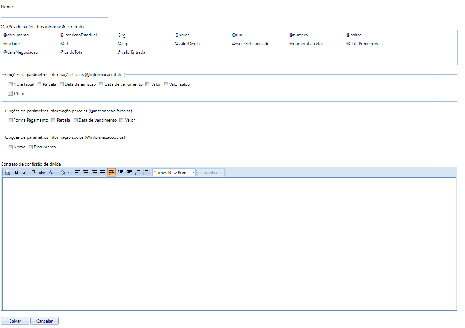Tick Valor checkbox under parcelas
This screenshot has width=465, height=328.
point(122,120)
